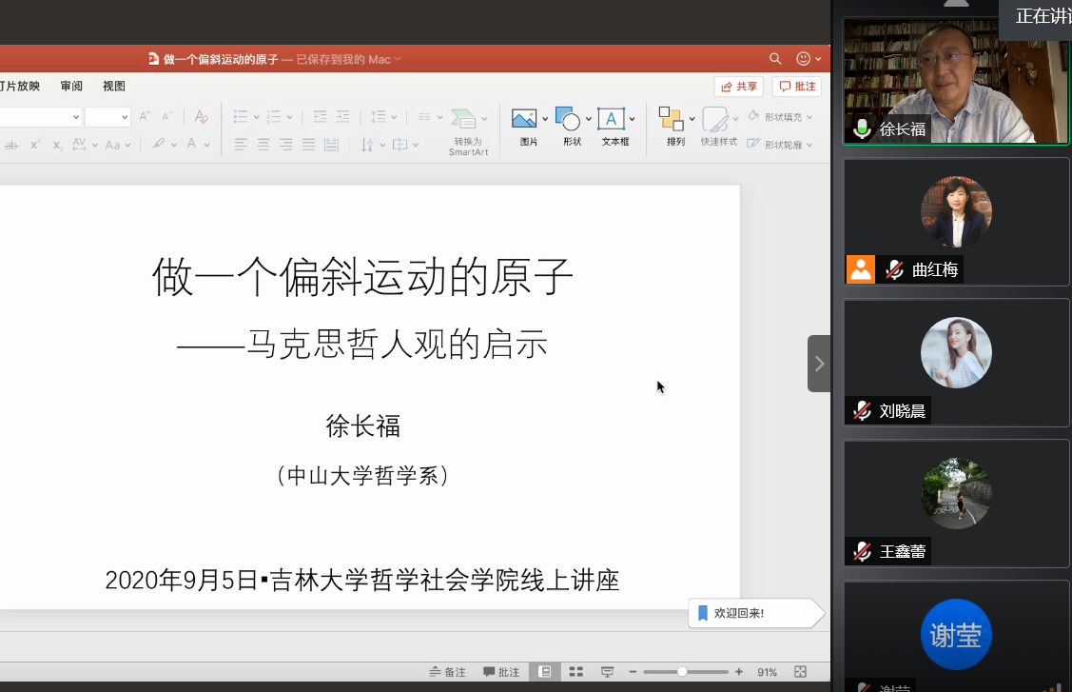Image resolution: width=1072 pixels, height=692 pixels.
Task: Click the search magnifier in title bar
Action: tap(775, 59)
